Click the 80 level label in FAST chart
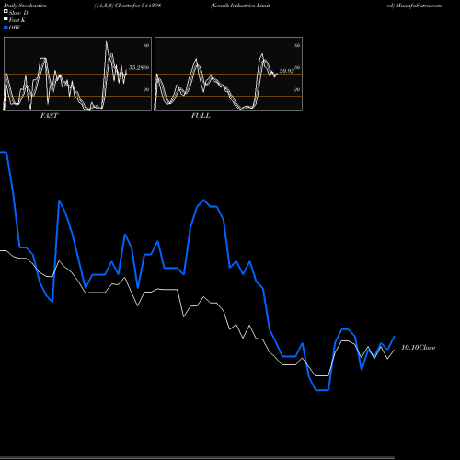 (x=146, y=45)
